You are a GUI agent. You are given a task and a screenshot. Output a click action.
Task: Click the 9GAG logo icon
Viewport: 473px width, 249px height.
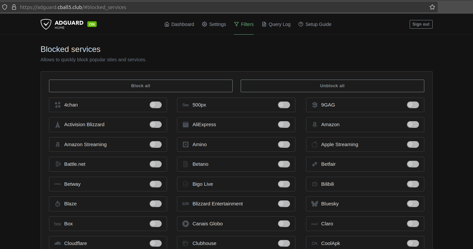point(315,105)
